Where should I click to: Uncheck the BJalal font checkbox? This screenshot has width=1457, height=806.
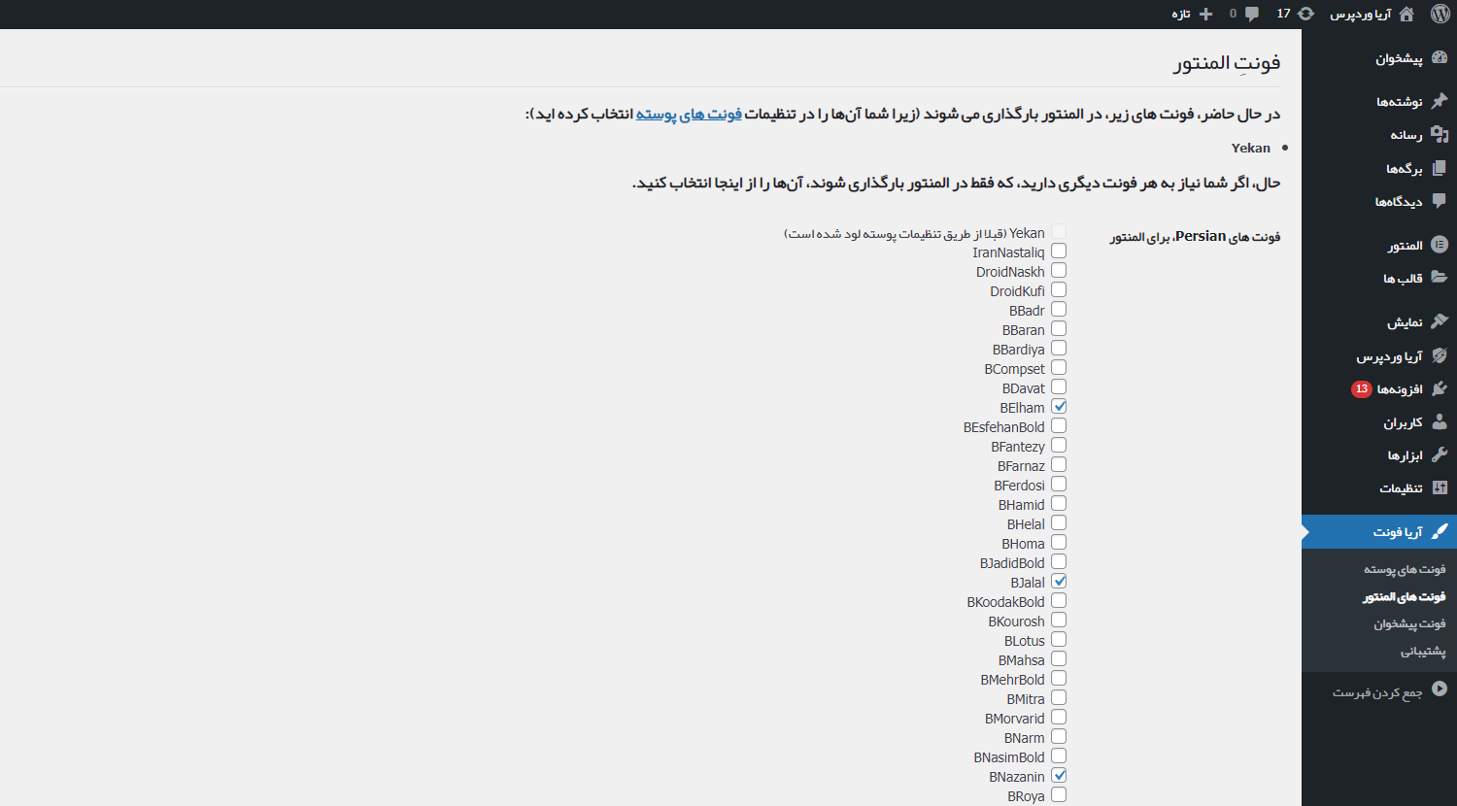(x=1059, y=582)
